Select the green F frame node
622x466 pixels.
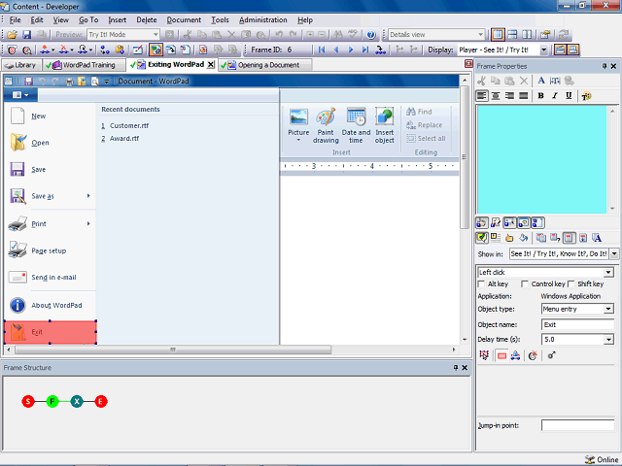(x=52, y=401)
